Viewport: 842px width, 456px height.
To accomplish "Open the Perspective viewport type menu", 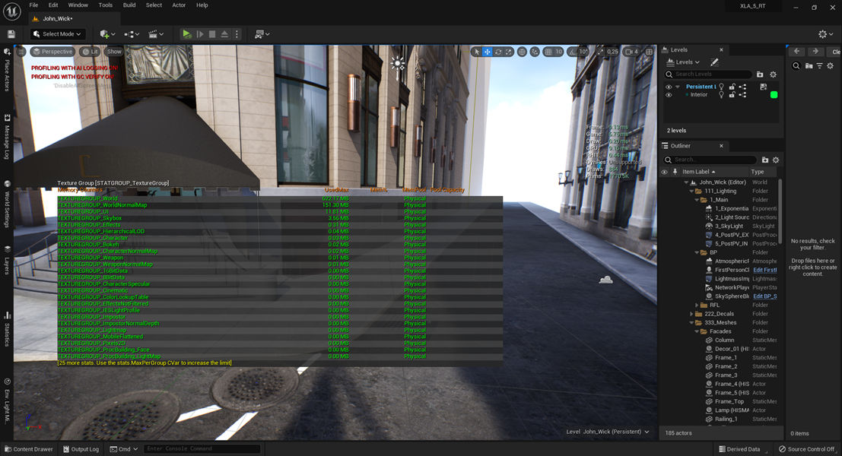I will pyautogui.click(x=52, y=52).
